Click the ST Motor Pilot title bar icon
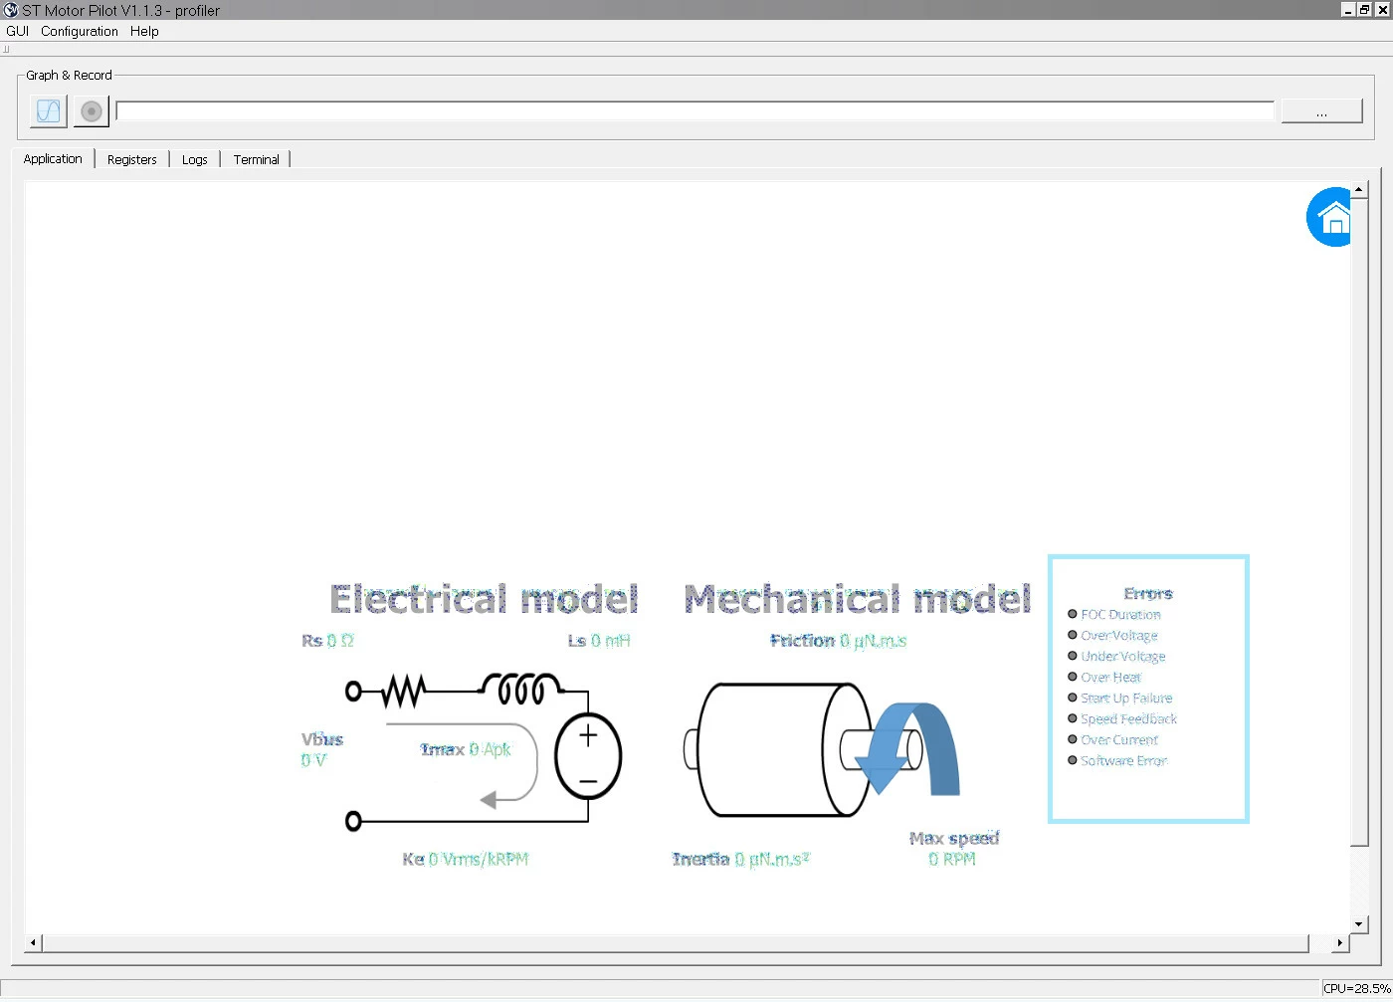 (11, 10)
